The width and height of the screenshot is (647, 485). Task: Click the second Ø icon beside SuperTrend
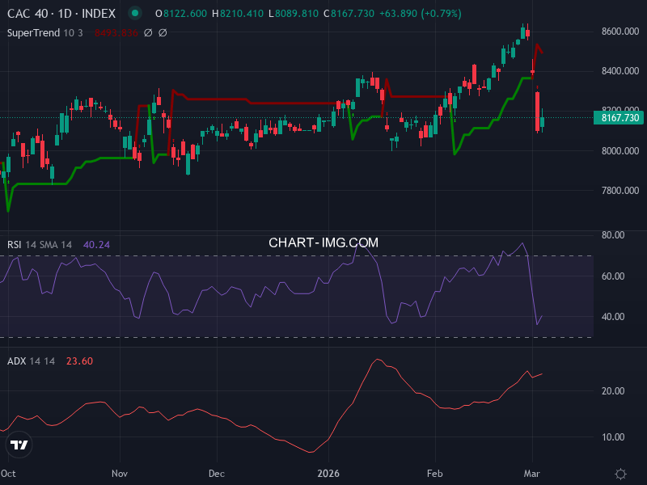[162, 32]
